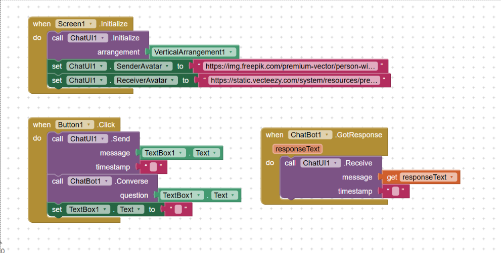
Task: Open ChatUI1 dropdown in the Receive call block
Action: pyautogui.click(x=336, y=163)
